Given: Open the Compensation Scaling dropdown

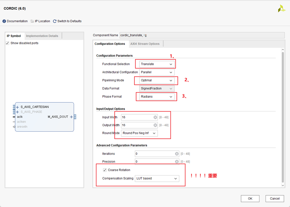Looking at the screenshot, I should 157,179.
